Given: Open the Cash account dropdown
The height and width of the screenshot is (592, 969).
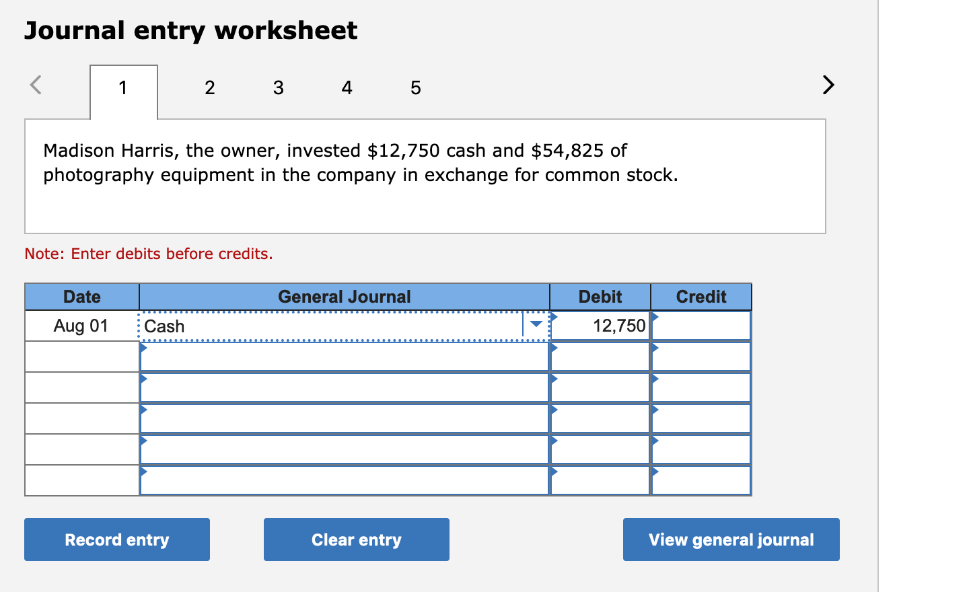Looking at the screenshot, I should point(536,325).
